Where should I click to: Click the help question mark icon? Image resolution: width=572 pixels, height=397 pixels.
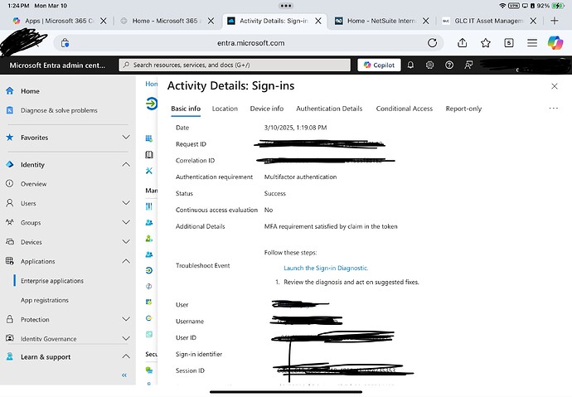449,65
